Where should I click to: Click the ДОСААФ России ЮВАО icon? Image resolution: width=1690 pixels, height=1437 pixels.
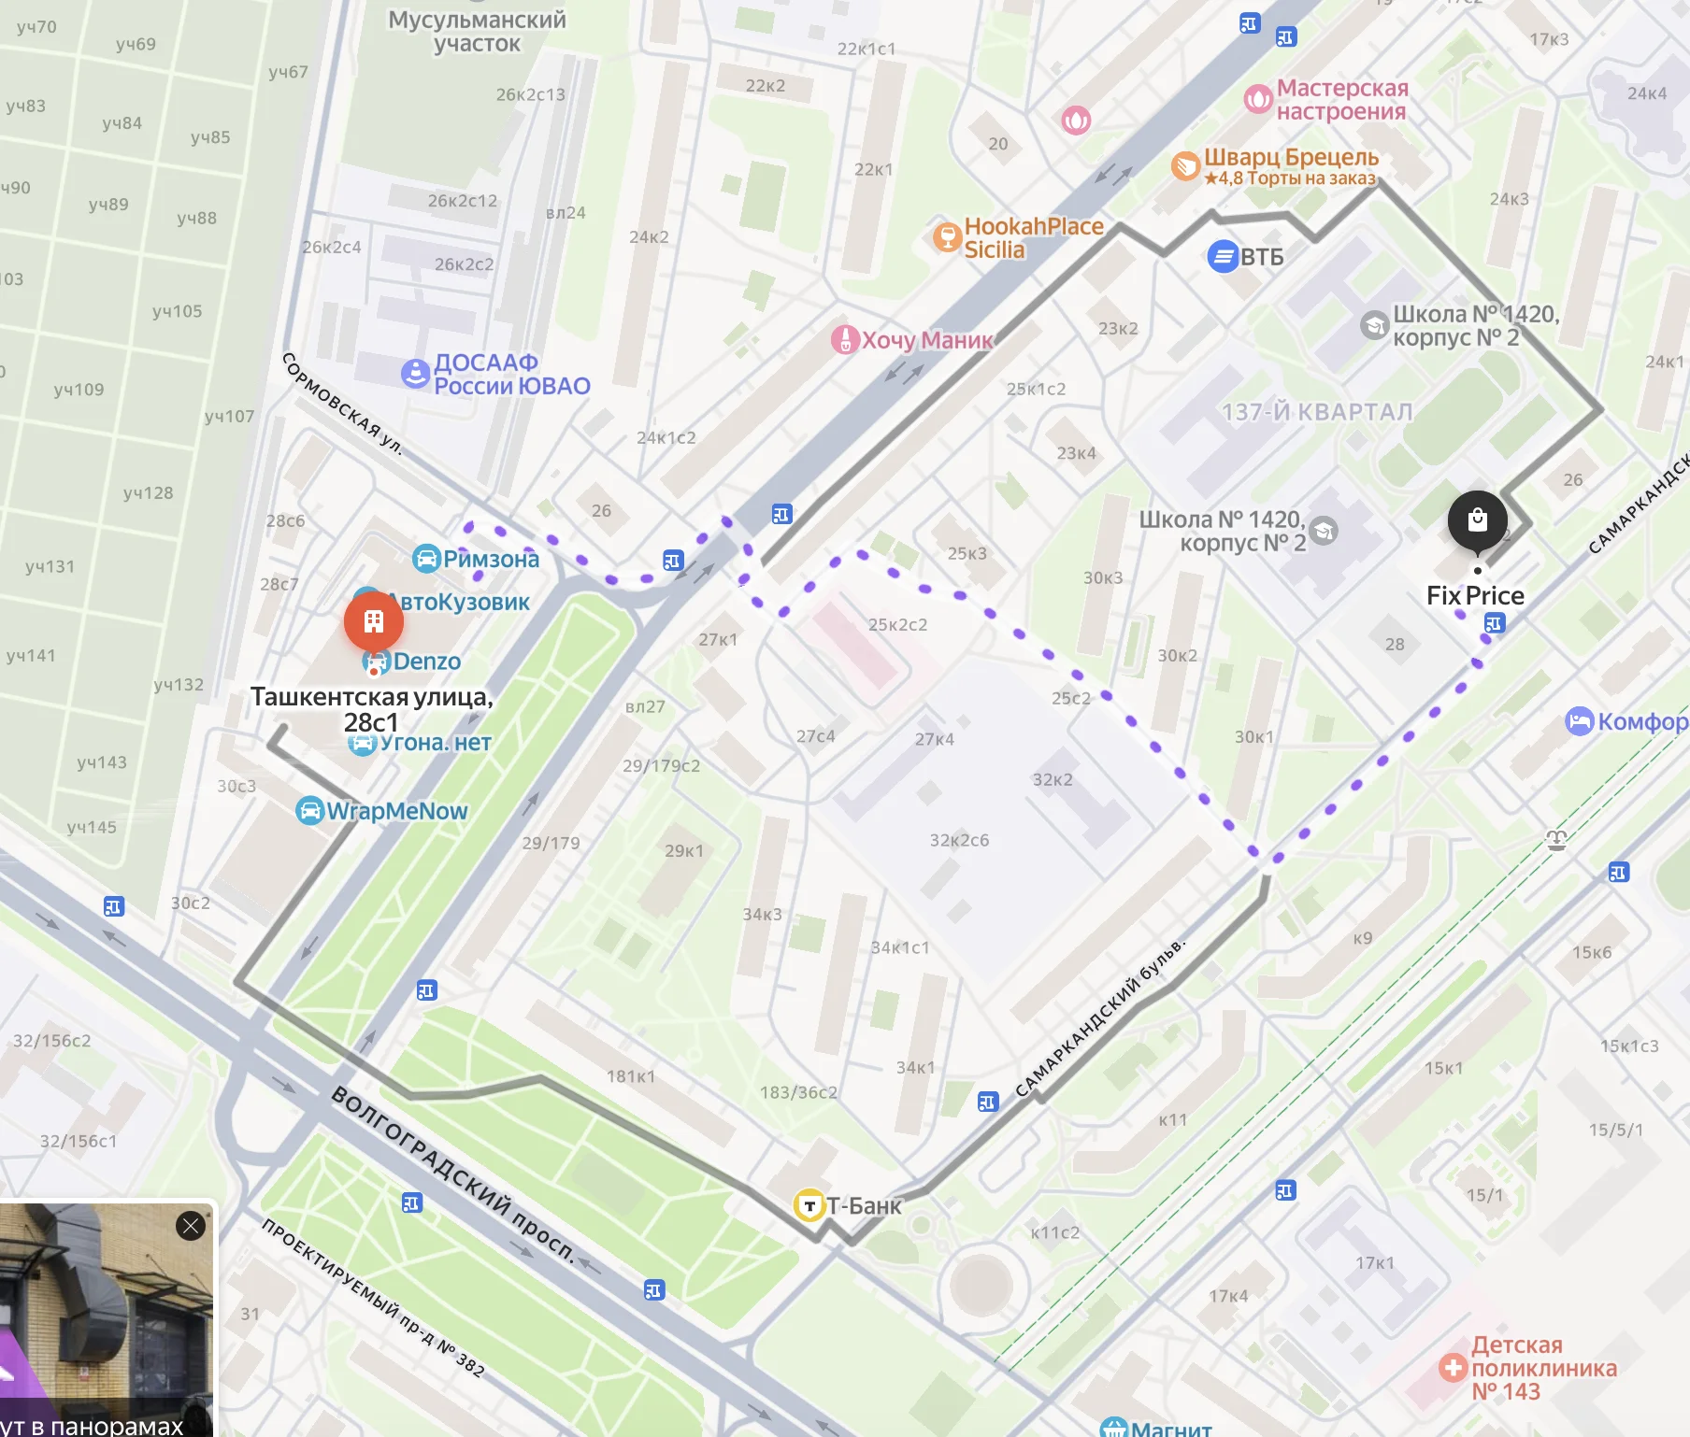point(415,374)
